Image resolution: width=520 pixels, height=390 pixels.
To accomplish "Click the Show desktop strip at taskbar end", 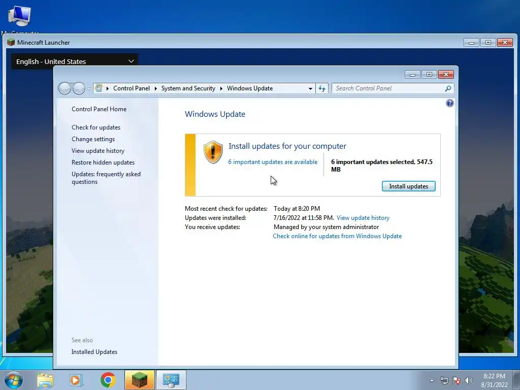I will click(517, 380).
